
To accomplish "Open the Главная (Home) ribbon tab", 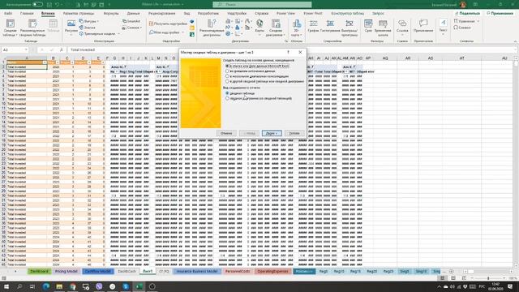I will (x=27, y=13).
